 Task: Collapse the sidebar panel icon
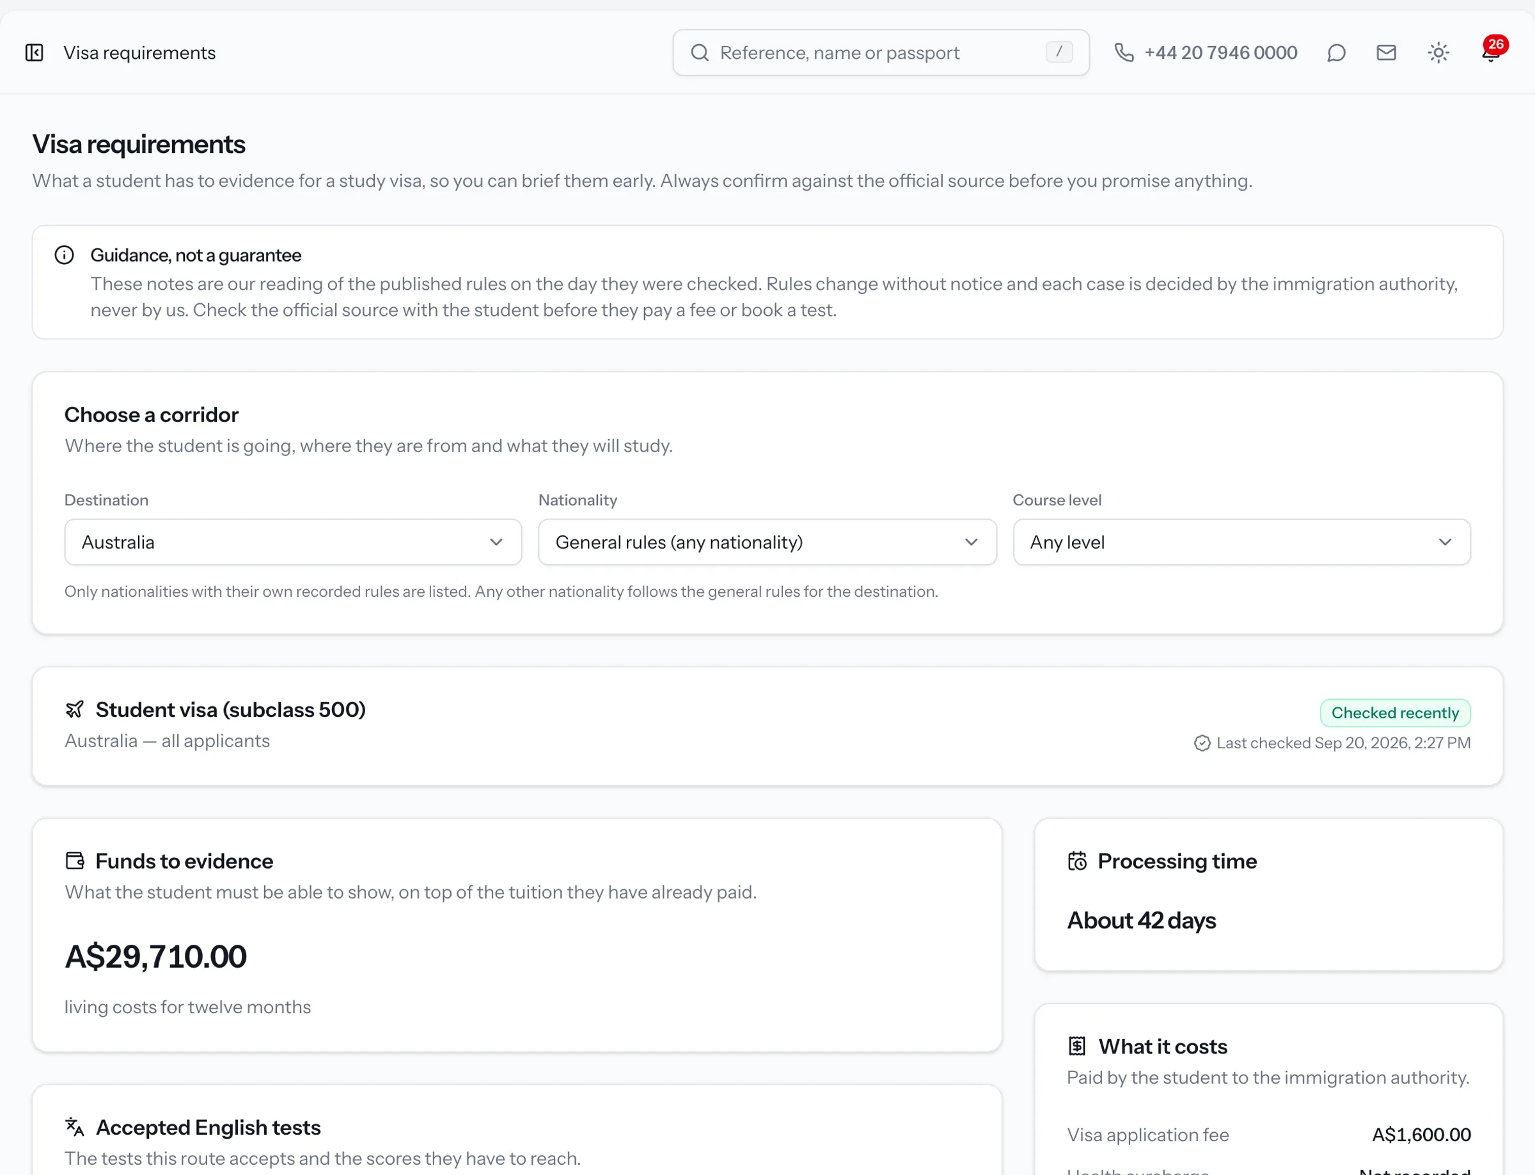pyautogui.click(x=35, y=52)
